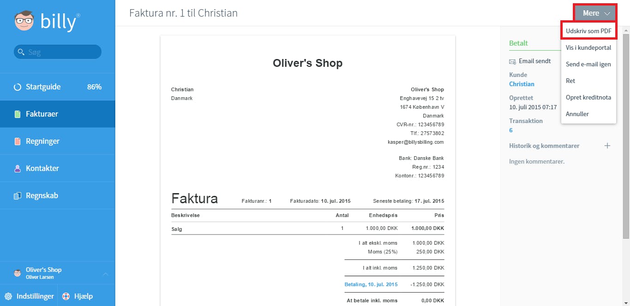The height and width of the screenshot is (306, 630).
Task: Expand the Oliver's Shop account chevron
Action: click(105, 274)
